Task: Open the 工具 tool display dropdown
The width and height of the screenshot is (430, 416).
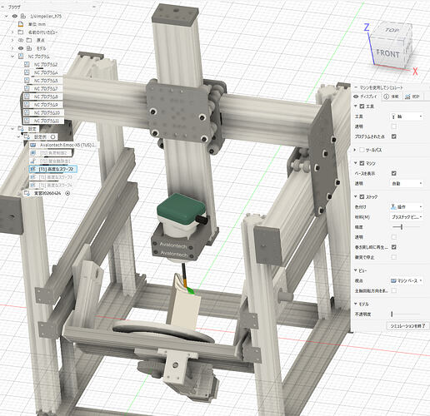Action: 407,116
